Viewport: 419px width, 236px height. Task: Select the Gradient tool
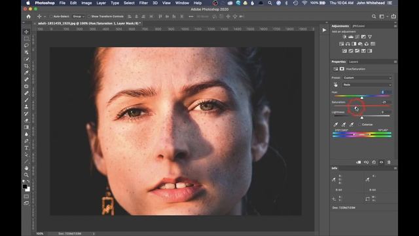pyautogui.click(x=26, y=127)
